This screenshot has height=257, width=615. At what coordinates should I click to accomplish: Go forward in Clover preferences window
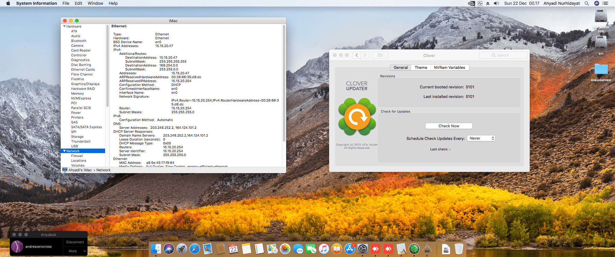(365, 55)
